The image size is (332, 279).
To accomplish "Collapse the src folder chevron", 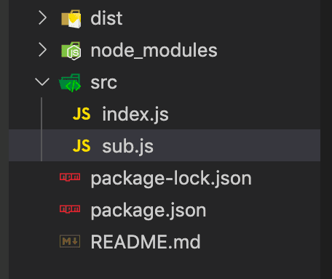I will point(42,82).
